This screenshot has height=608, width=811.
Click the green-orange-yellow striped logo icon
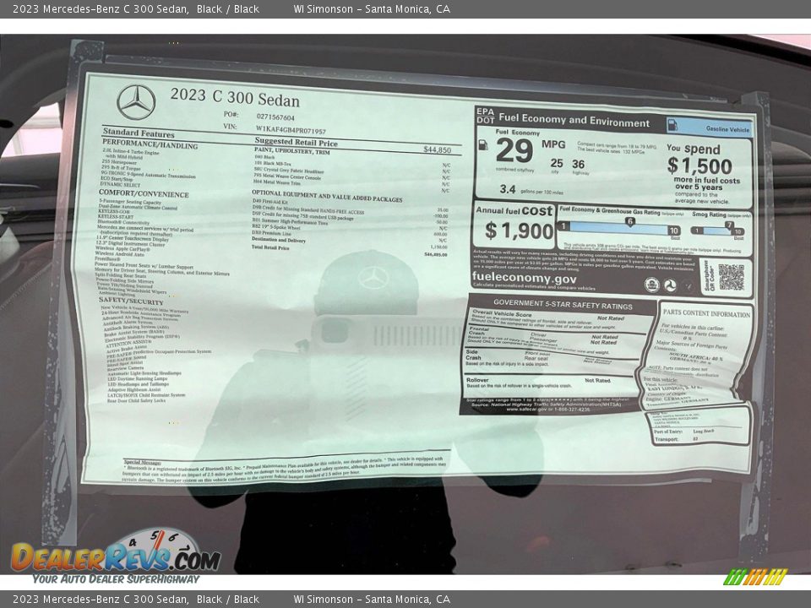[x=755, y=577]
